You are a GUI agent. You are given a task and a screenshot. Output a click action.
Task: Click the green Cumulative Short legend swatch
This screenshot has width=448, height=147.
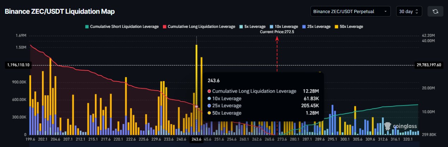tap(87, 26)
